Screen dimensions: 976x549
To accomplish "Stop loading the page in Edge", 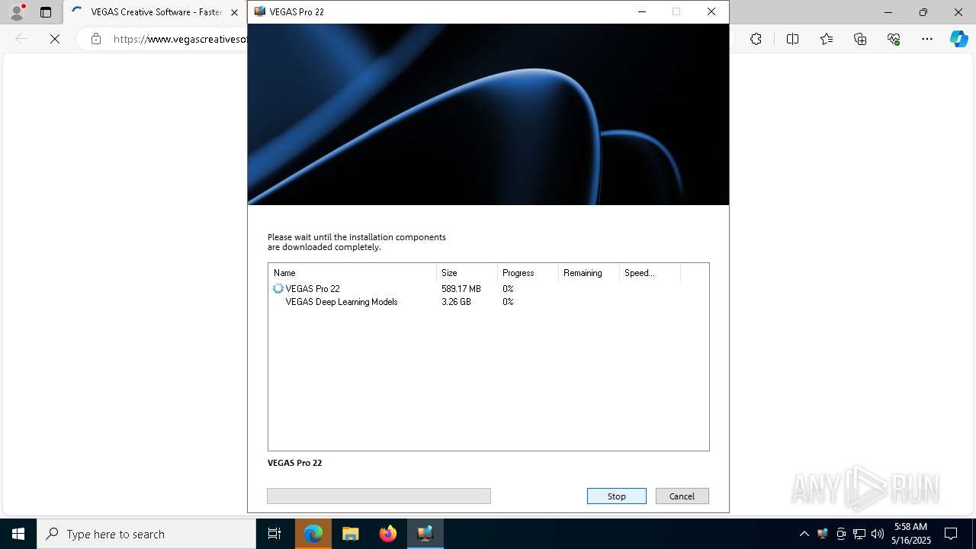I will click(x=55, y=39).
